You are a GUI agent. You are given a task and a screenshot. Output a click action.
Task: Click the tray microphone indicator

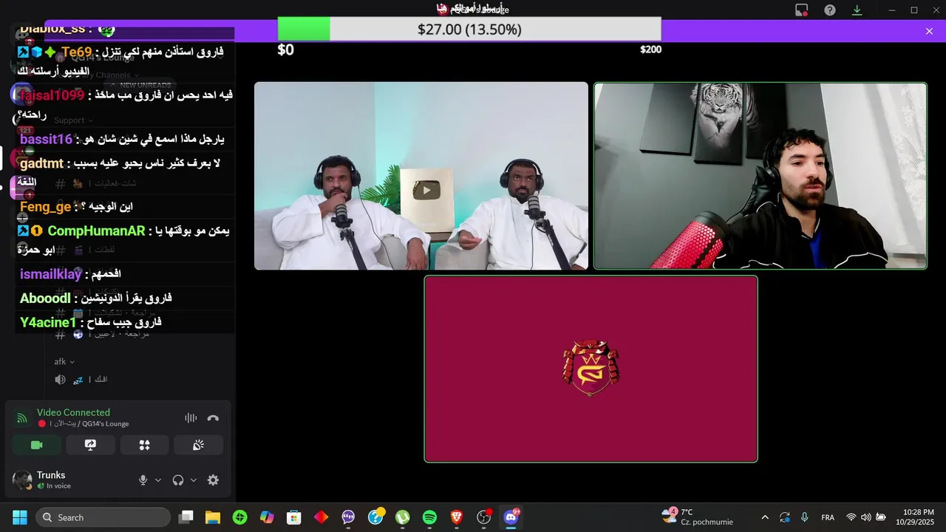point(804,517)
